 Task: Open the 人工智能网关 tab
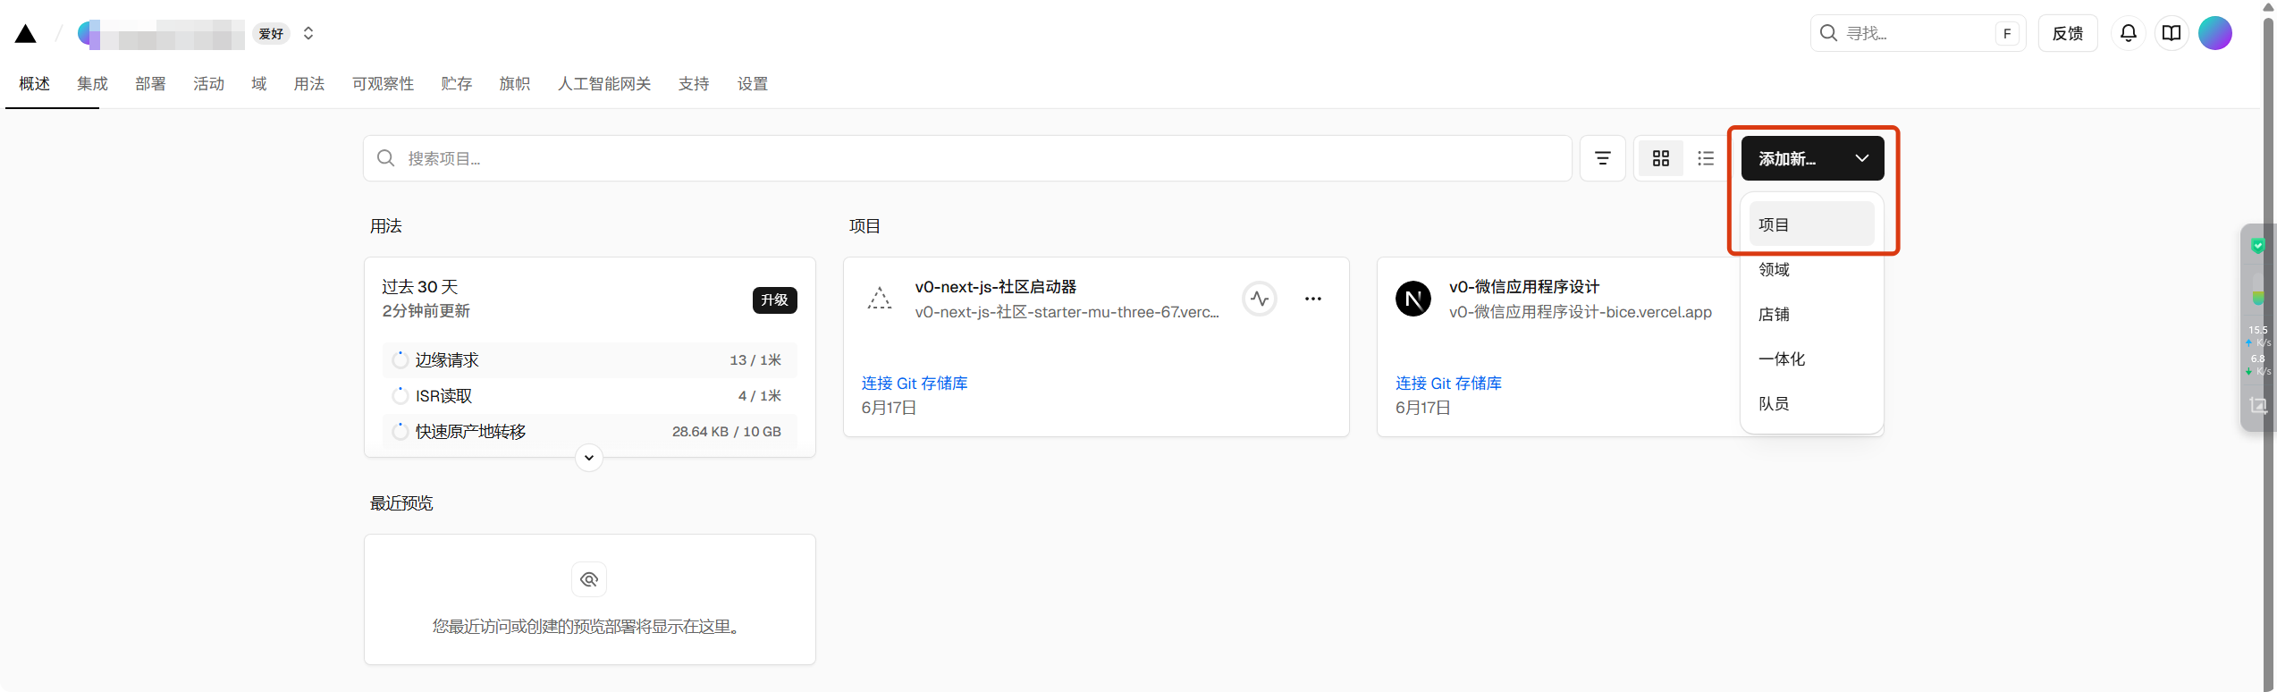(x=604, y=84)
